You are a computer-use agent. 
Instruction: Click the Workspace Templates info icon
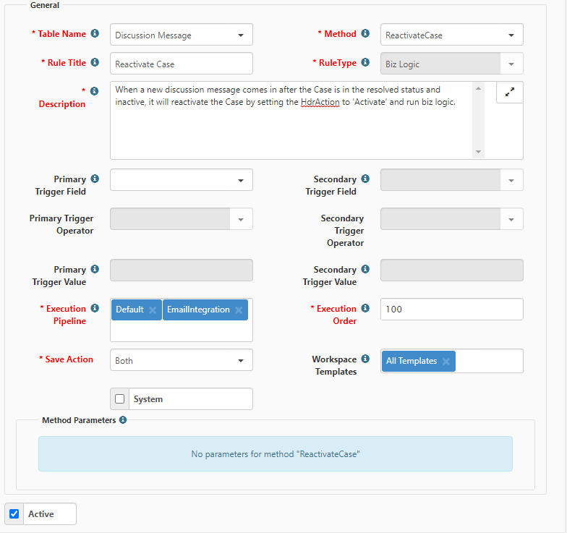point(365,359)
